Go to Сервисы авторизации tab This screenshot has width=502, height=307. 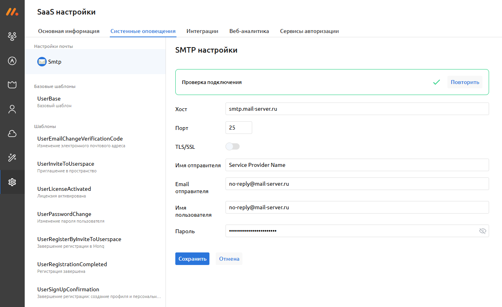pos(309,31)
